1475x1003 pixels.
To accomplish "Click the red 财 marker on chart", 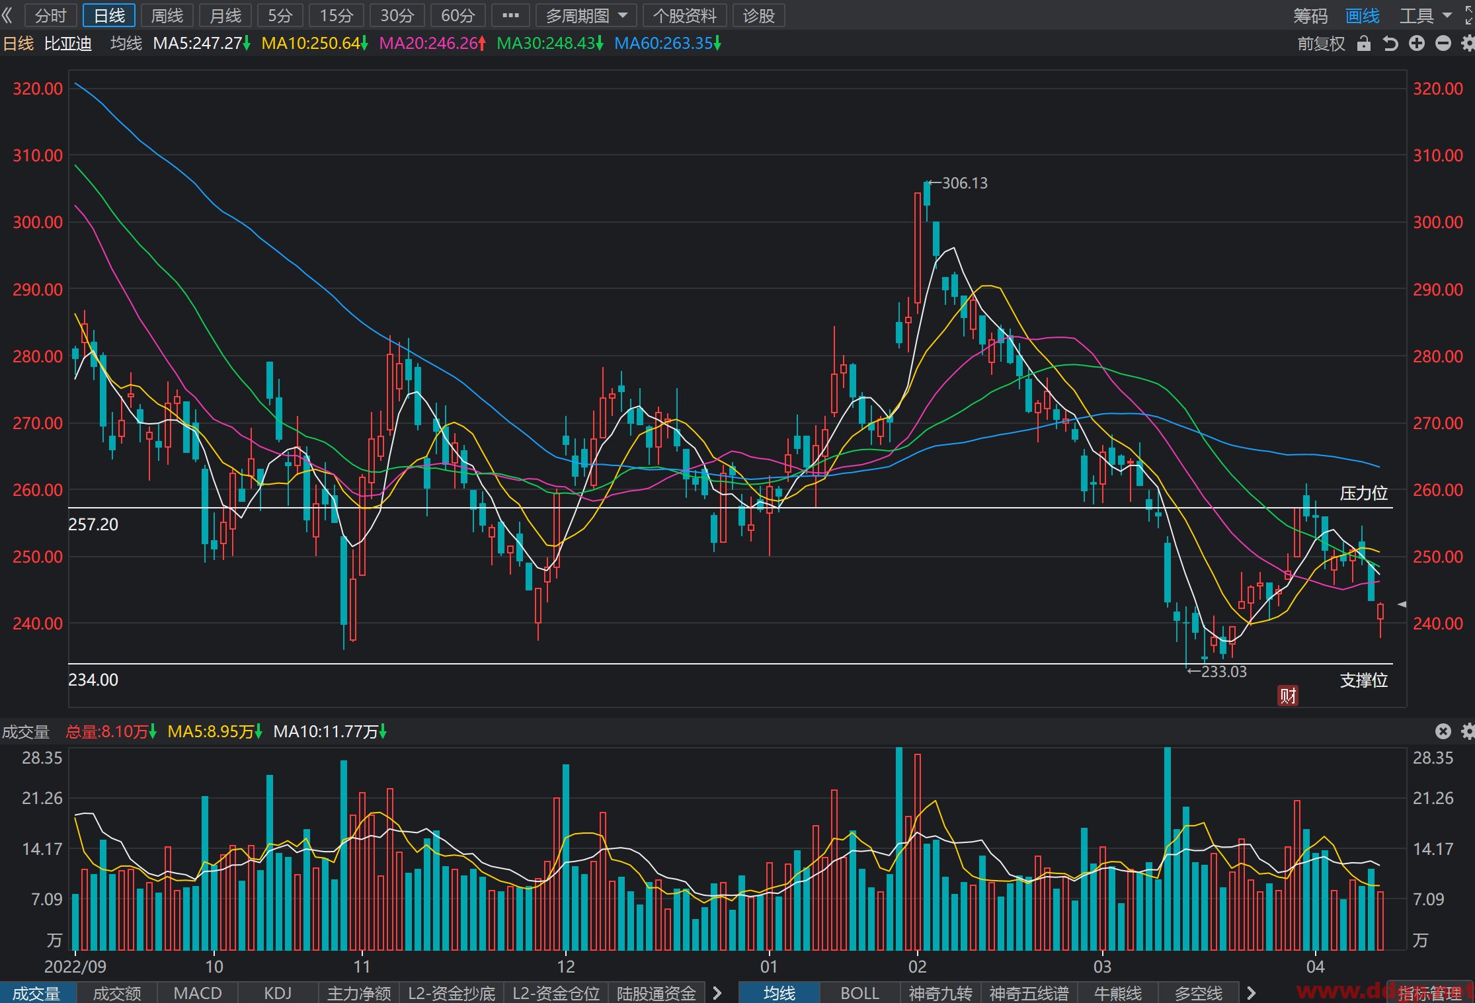I will 1287,696.
